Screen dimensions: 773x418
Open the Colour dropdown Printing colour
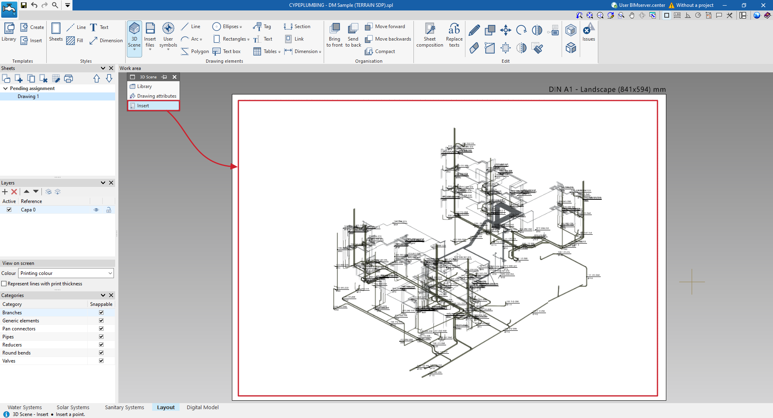66,273
